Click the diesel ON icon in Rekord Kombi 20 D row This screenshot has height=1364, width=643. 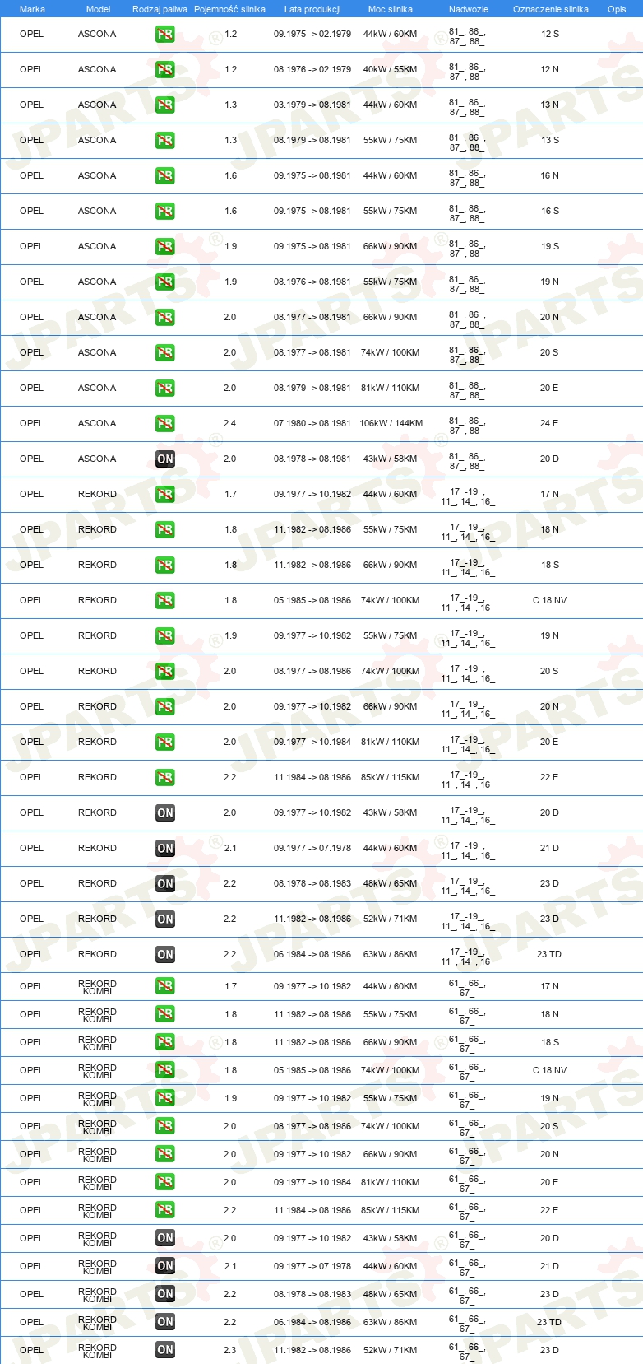(165, 1238)
